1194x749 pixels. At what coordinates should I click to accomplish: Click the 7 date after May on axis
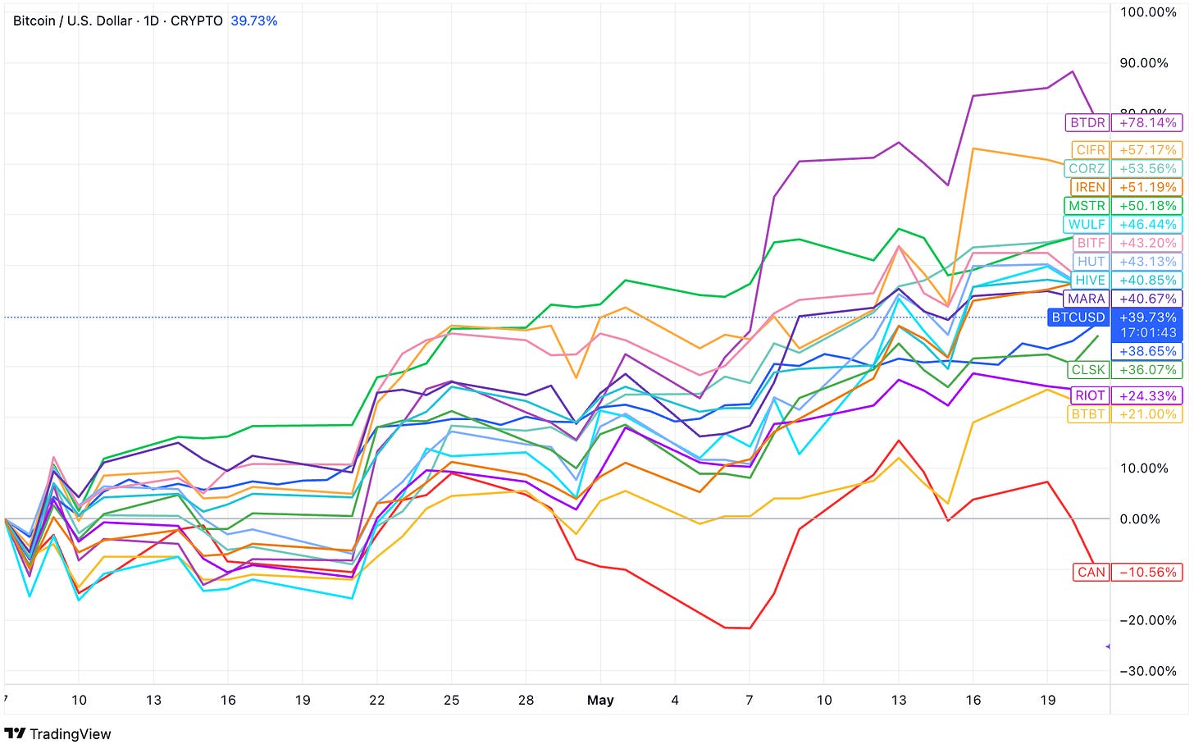(750, 700)
